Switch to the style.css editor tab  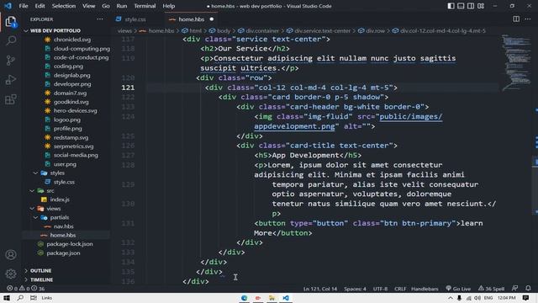coord(135,19)
